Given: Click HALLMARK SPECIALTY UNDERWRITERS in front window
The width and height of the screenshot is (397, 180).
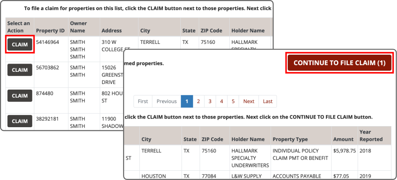Looking at the screenshot, I should 250,158.
